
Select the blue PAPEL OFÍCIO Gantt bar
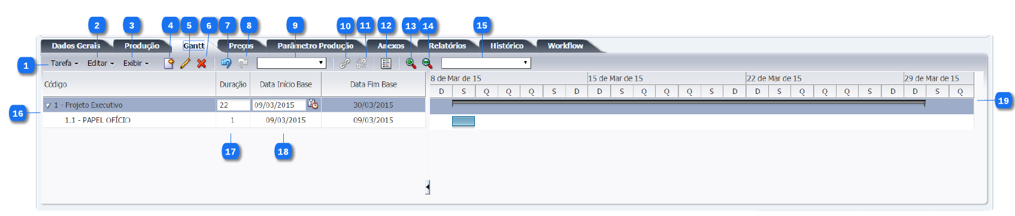[463, 121]
